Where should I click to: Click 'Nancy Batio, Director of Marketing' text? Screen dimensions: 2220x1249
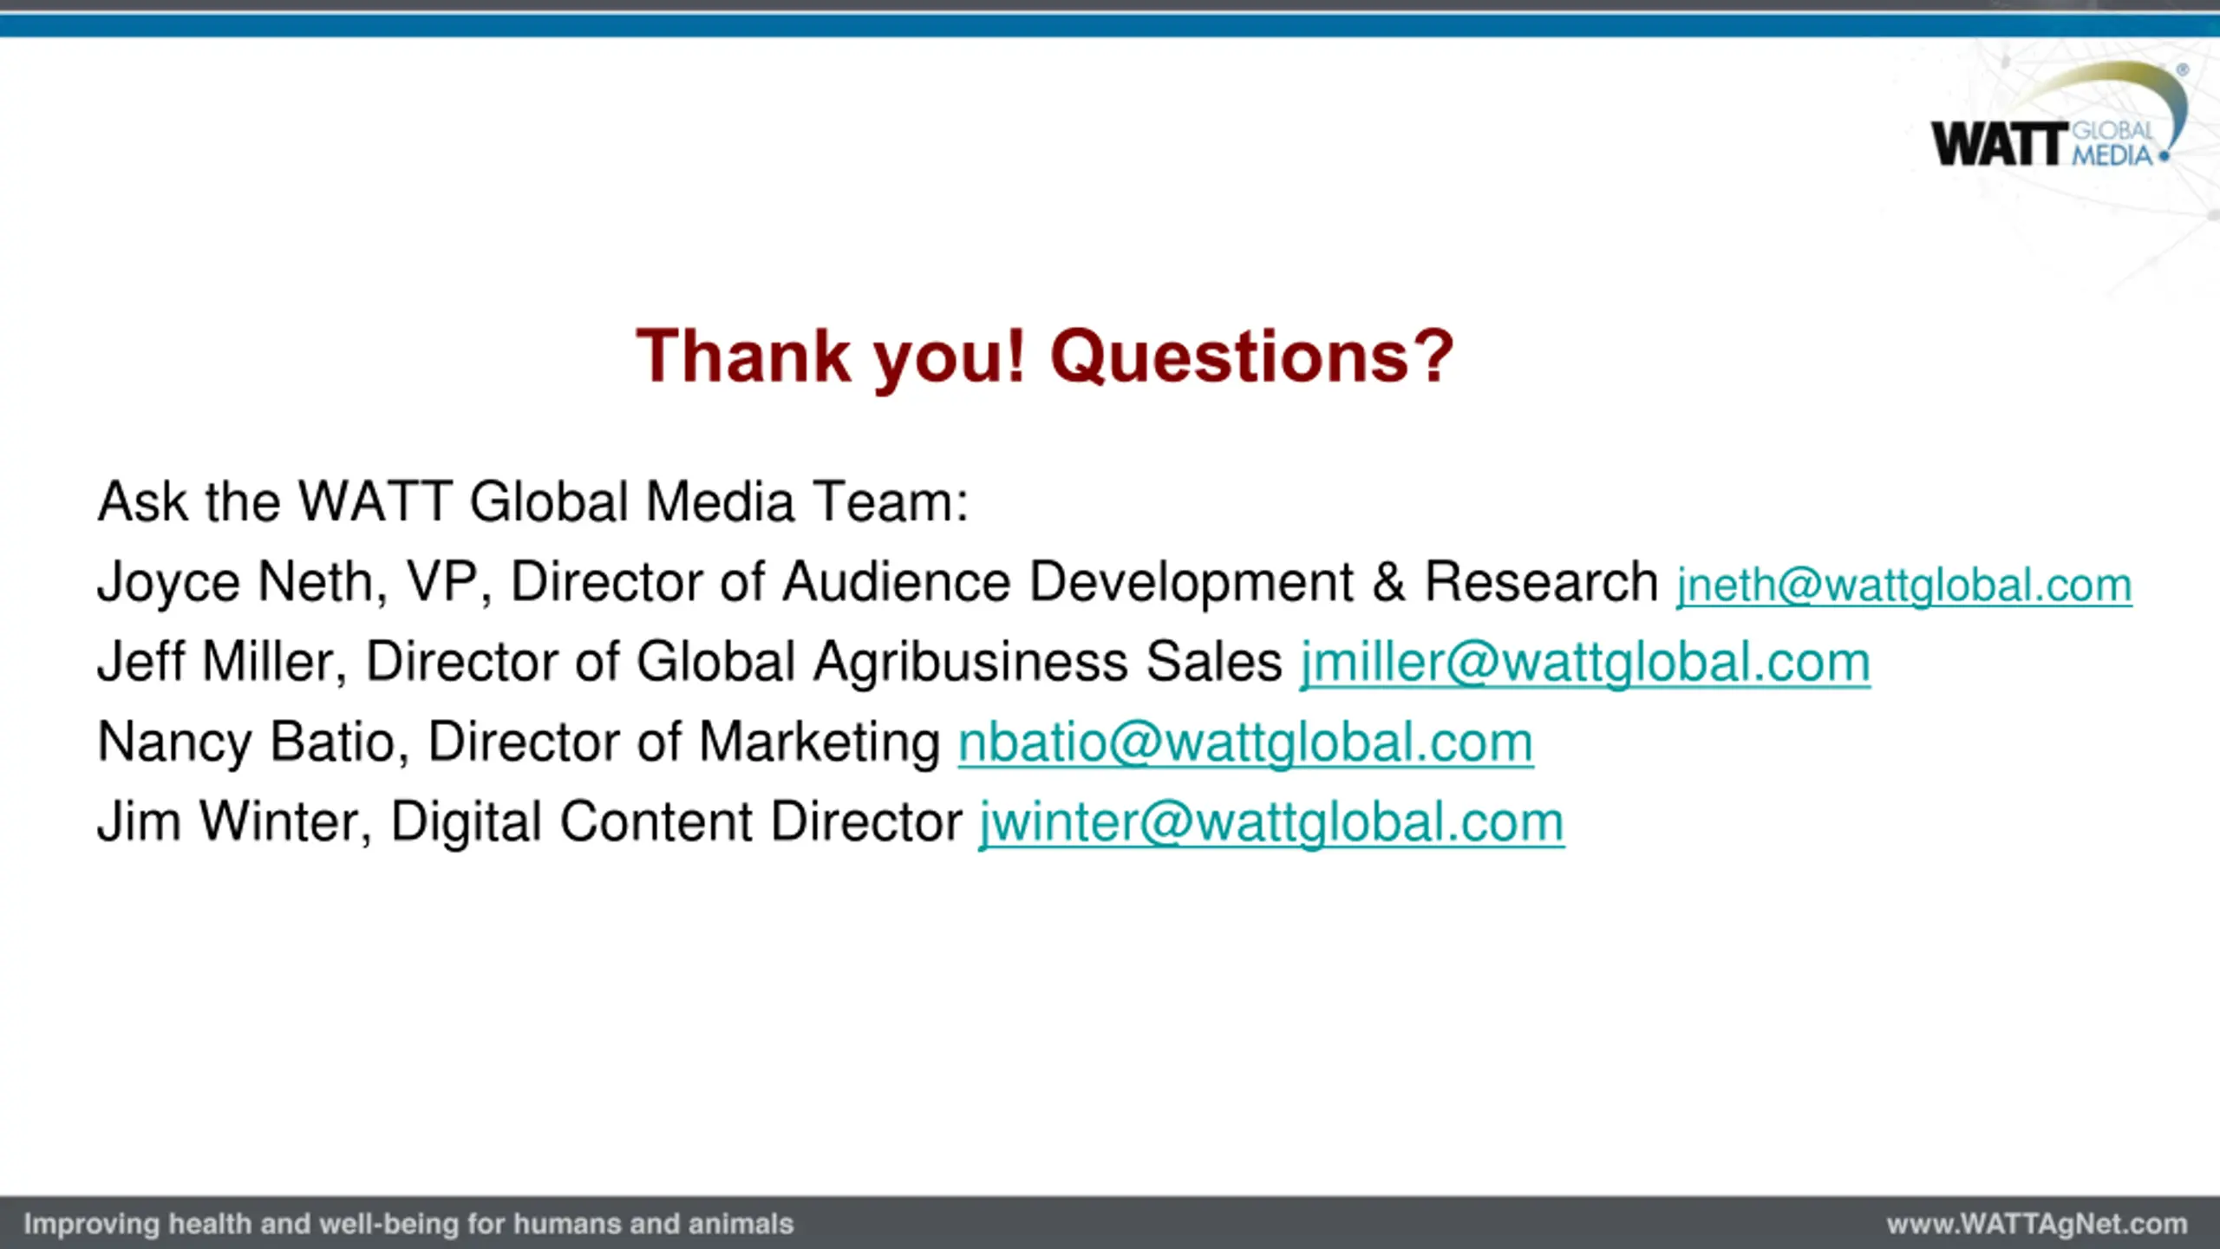click(x=519, y=742)
